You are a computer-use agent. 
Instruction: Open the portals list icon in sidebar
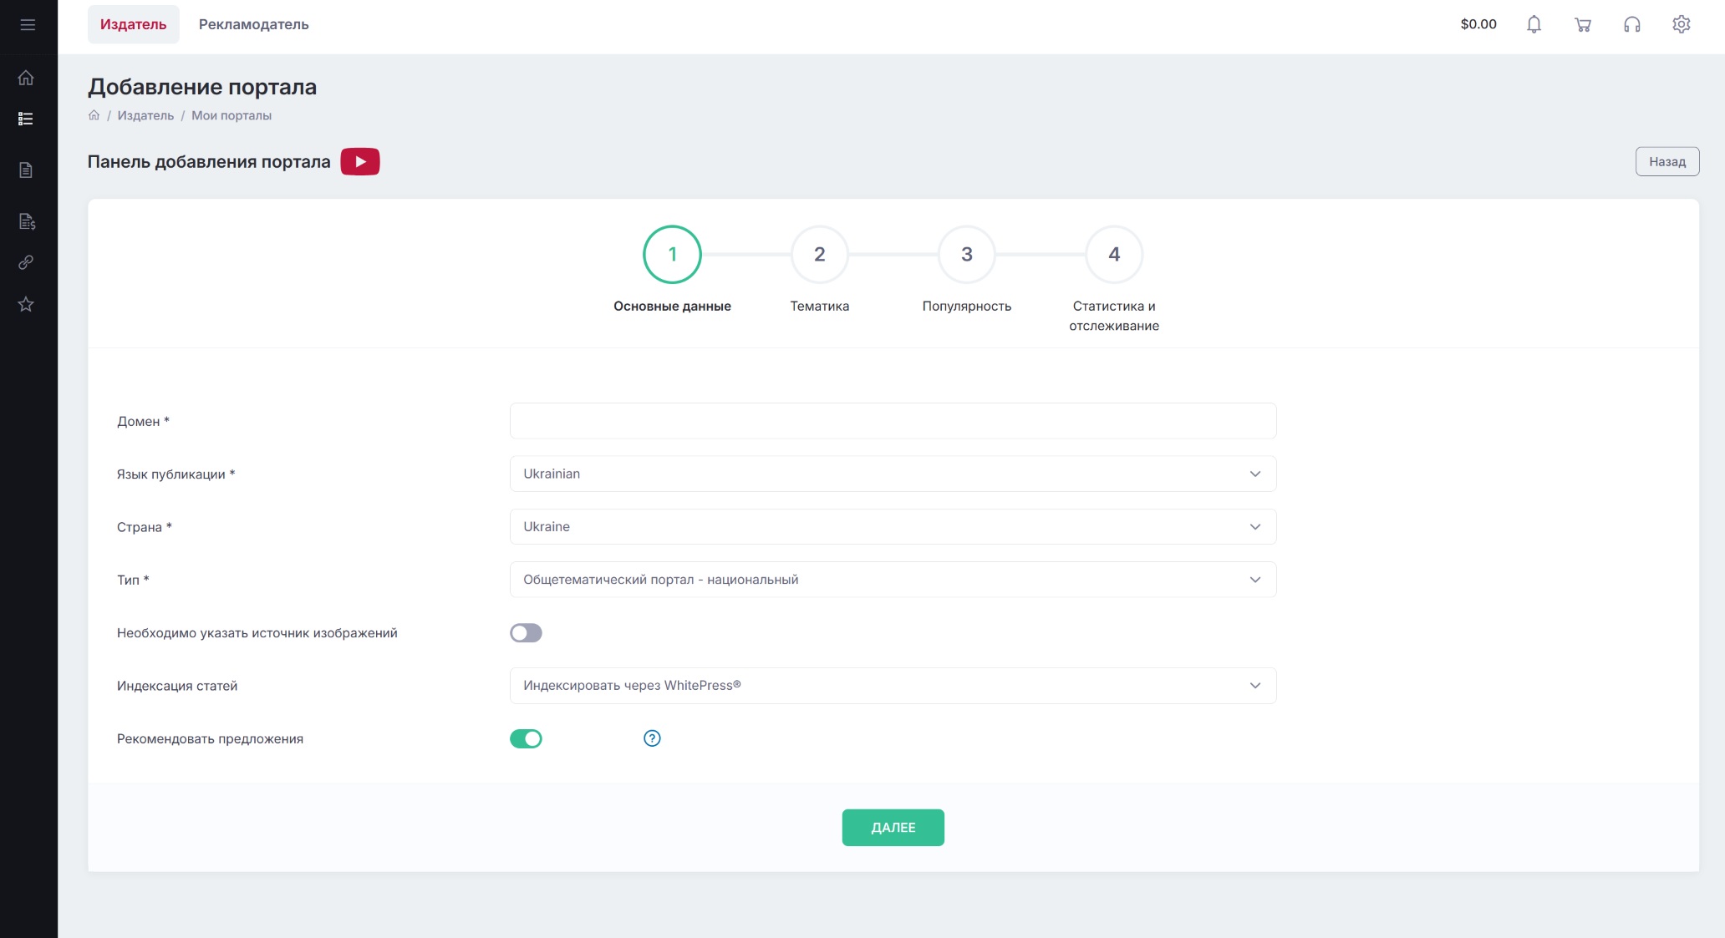click(x=26, y=119)
